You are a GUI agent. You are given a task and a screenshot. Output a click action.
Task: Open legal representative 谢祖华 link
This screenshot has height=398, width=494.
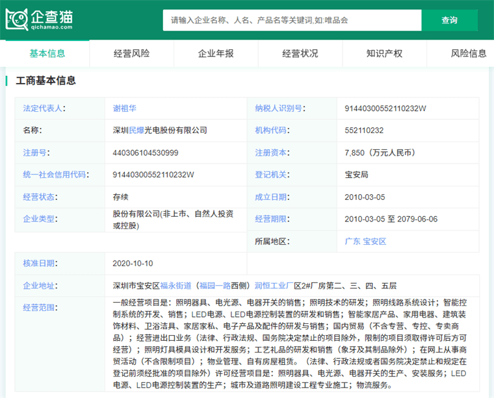click(124, 108)
